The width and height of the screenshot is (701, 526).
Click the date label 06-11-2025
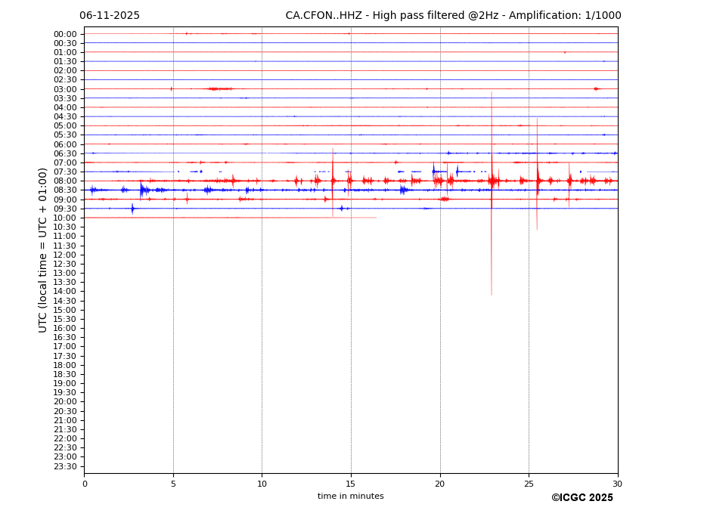coord(110,16)
